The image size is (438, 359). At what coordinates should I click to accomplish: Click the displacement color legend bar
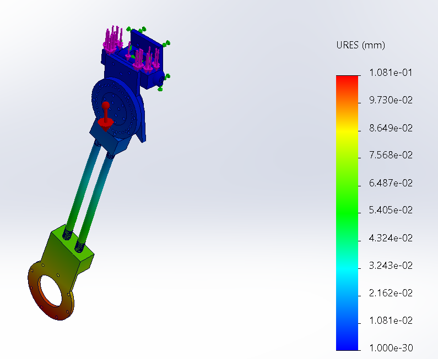tap(347, 213)
